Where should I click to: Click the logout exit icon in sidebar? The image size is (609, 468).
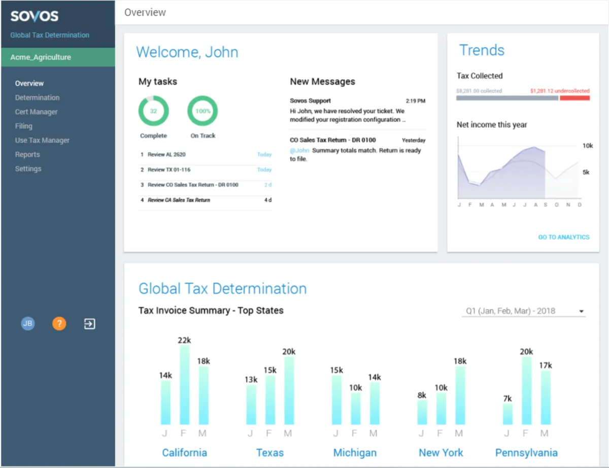tap(89, 323)
